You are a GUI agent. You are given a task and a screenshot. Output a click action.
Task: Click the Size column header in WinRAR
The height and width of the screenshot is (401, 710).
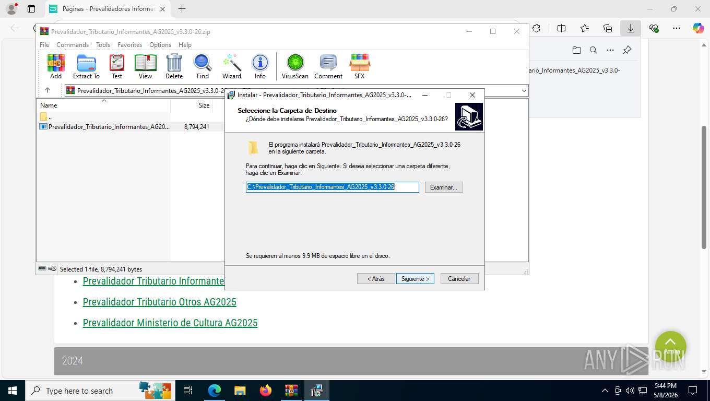[192, 105]
